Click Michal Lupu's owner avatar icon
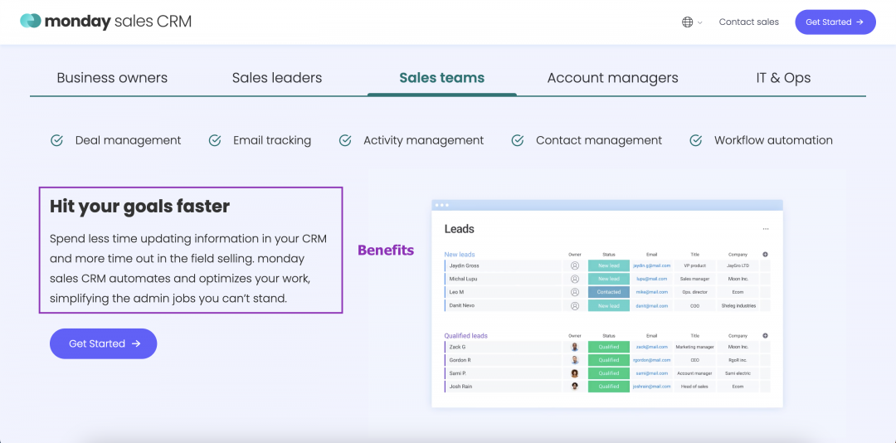Screen dimensions: 896x443 (x=575, y=279)
